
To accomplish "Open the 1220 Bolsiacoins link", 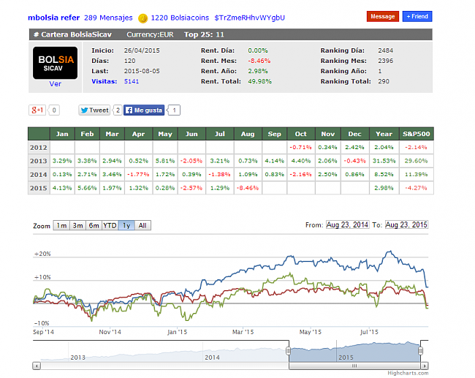I will click(180, 18).
